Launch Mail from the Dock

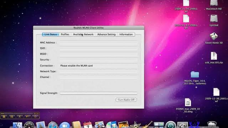[x=41, y=125]
